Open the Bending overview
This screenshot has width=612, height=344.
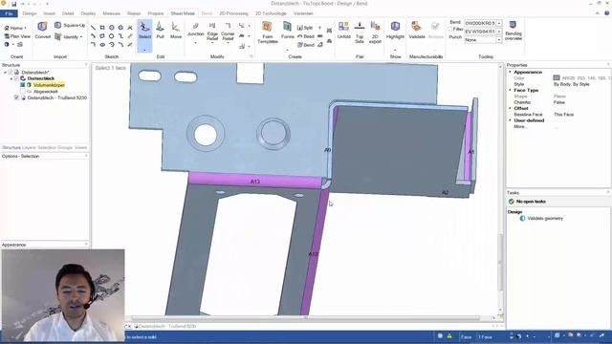[x=514, y=31]
